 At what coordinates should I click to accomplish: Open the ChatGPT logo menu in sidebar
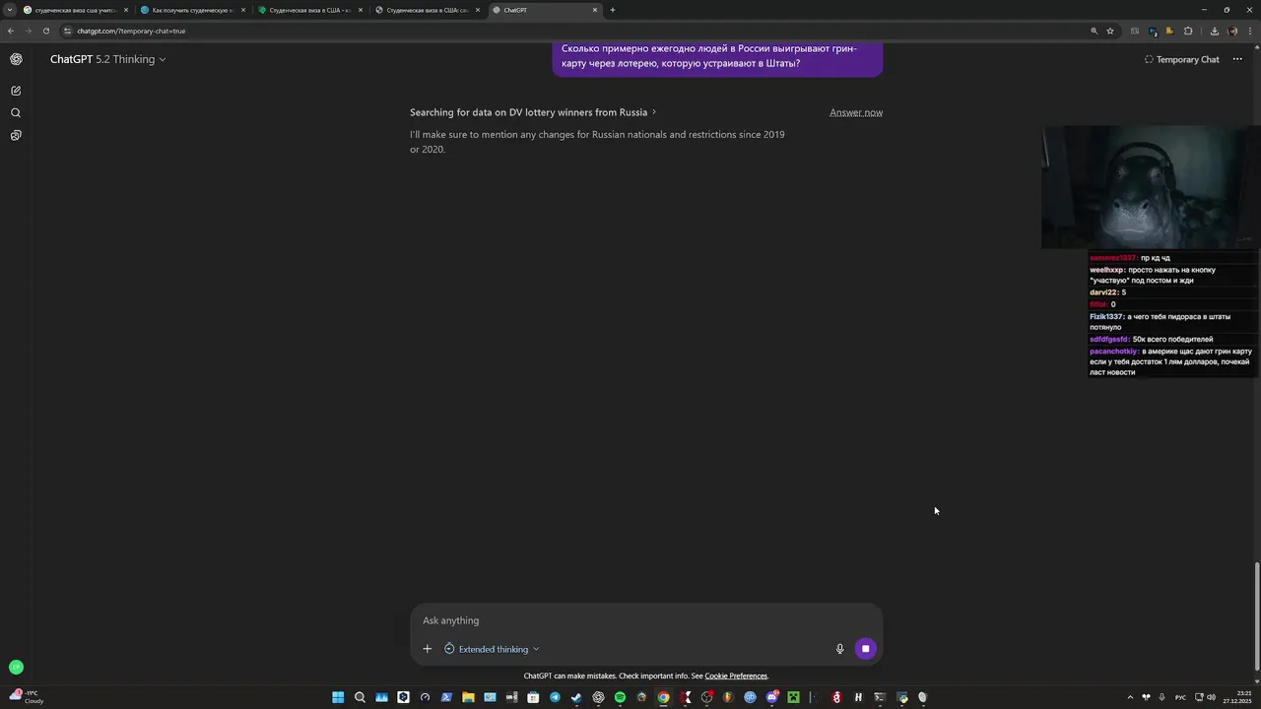tap(16, 59)
